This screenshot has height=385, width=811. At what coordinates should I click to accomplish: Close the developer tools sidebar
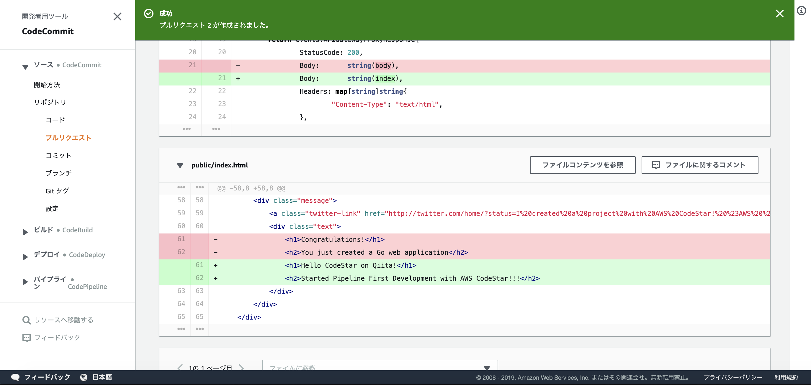[117, 16]
